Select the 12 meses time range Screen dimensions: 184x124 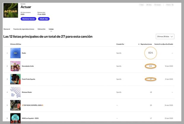158,5
